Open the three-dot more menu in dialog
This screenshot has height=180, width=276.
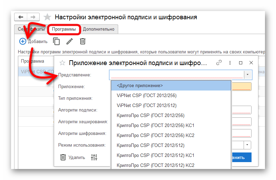point(230,63)
